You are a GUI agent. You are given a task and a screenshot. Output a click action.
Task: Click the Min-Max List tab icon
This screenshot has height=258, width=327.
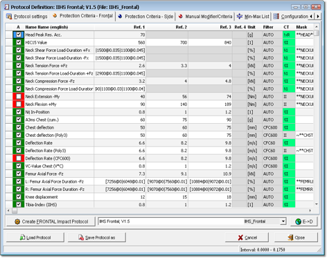click(x=240, y=17)
